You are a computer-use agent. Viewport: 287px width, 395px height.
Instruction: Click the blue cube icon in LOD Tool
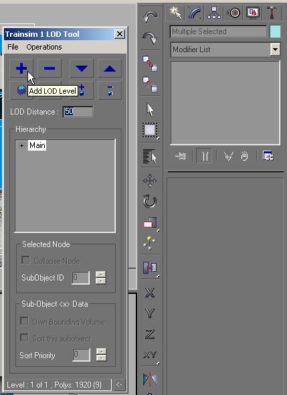coord(21,90)
